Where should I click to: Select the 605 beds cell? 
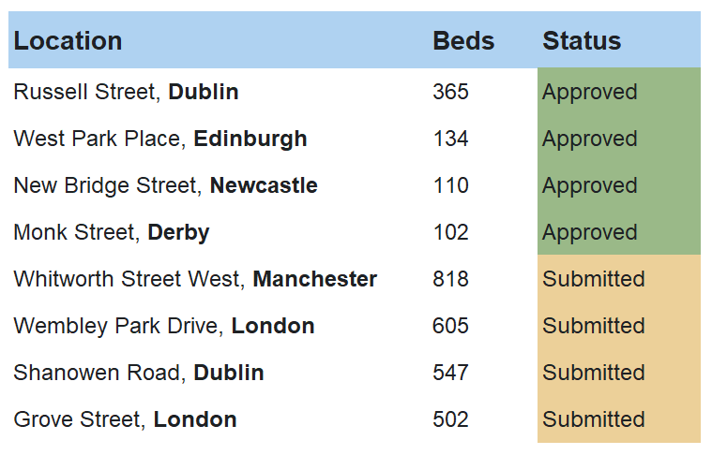(x=450, y=326)
